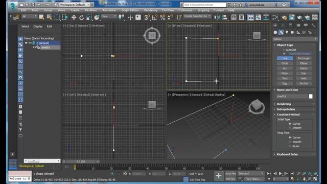Expand the Rendering rollout
This screenshot has height=184, width=327.
point(284,104)
